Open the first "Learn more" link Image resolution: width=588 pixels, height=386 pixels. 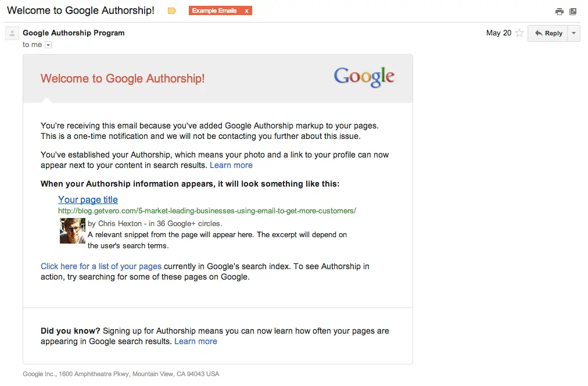point(231,165)
